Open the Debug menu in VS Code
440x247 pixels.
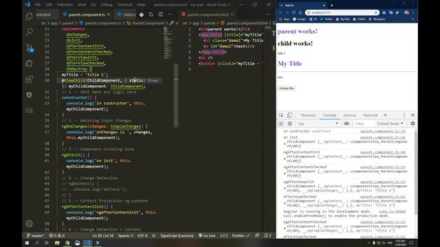pos(107,5)
